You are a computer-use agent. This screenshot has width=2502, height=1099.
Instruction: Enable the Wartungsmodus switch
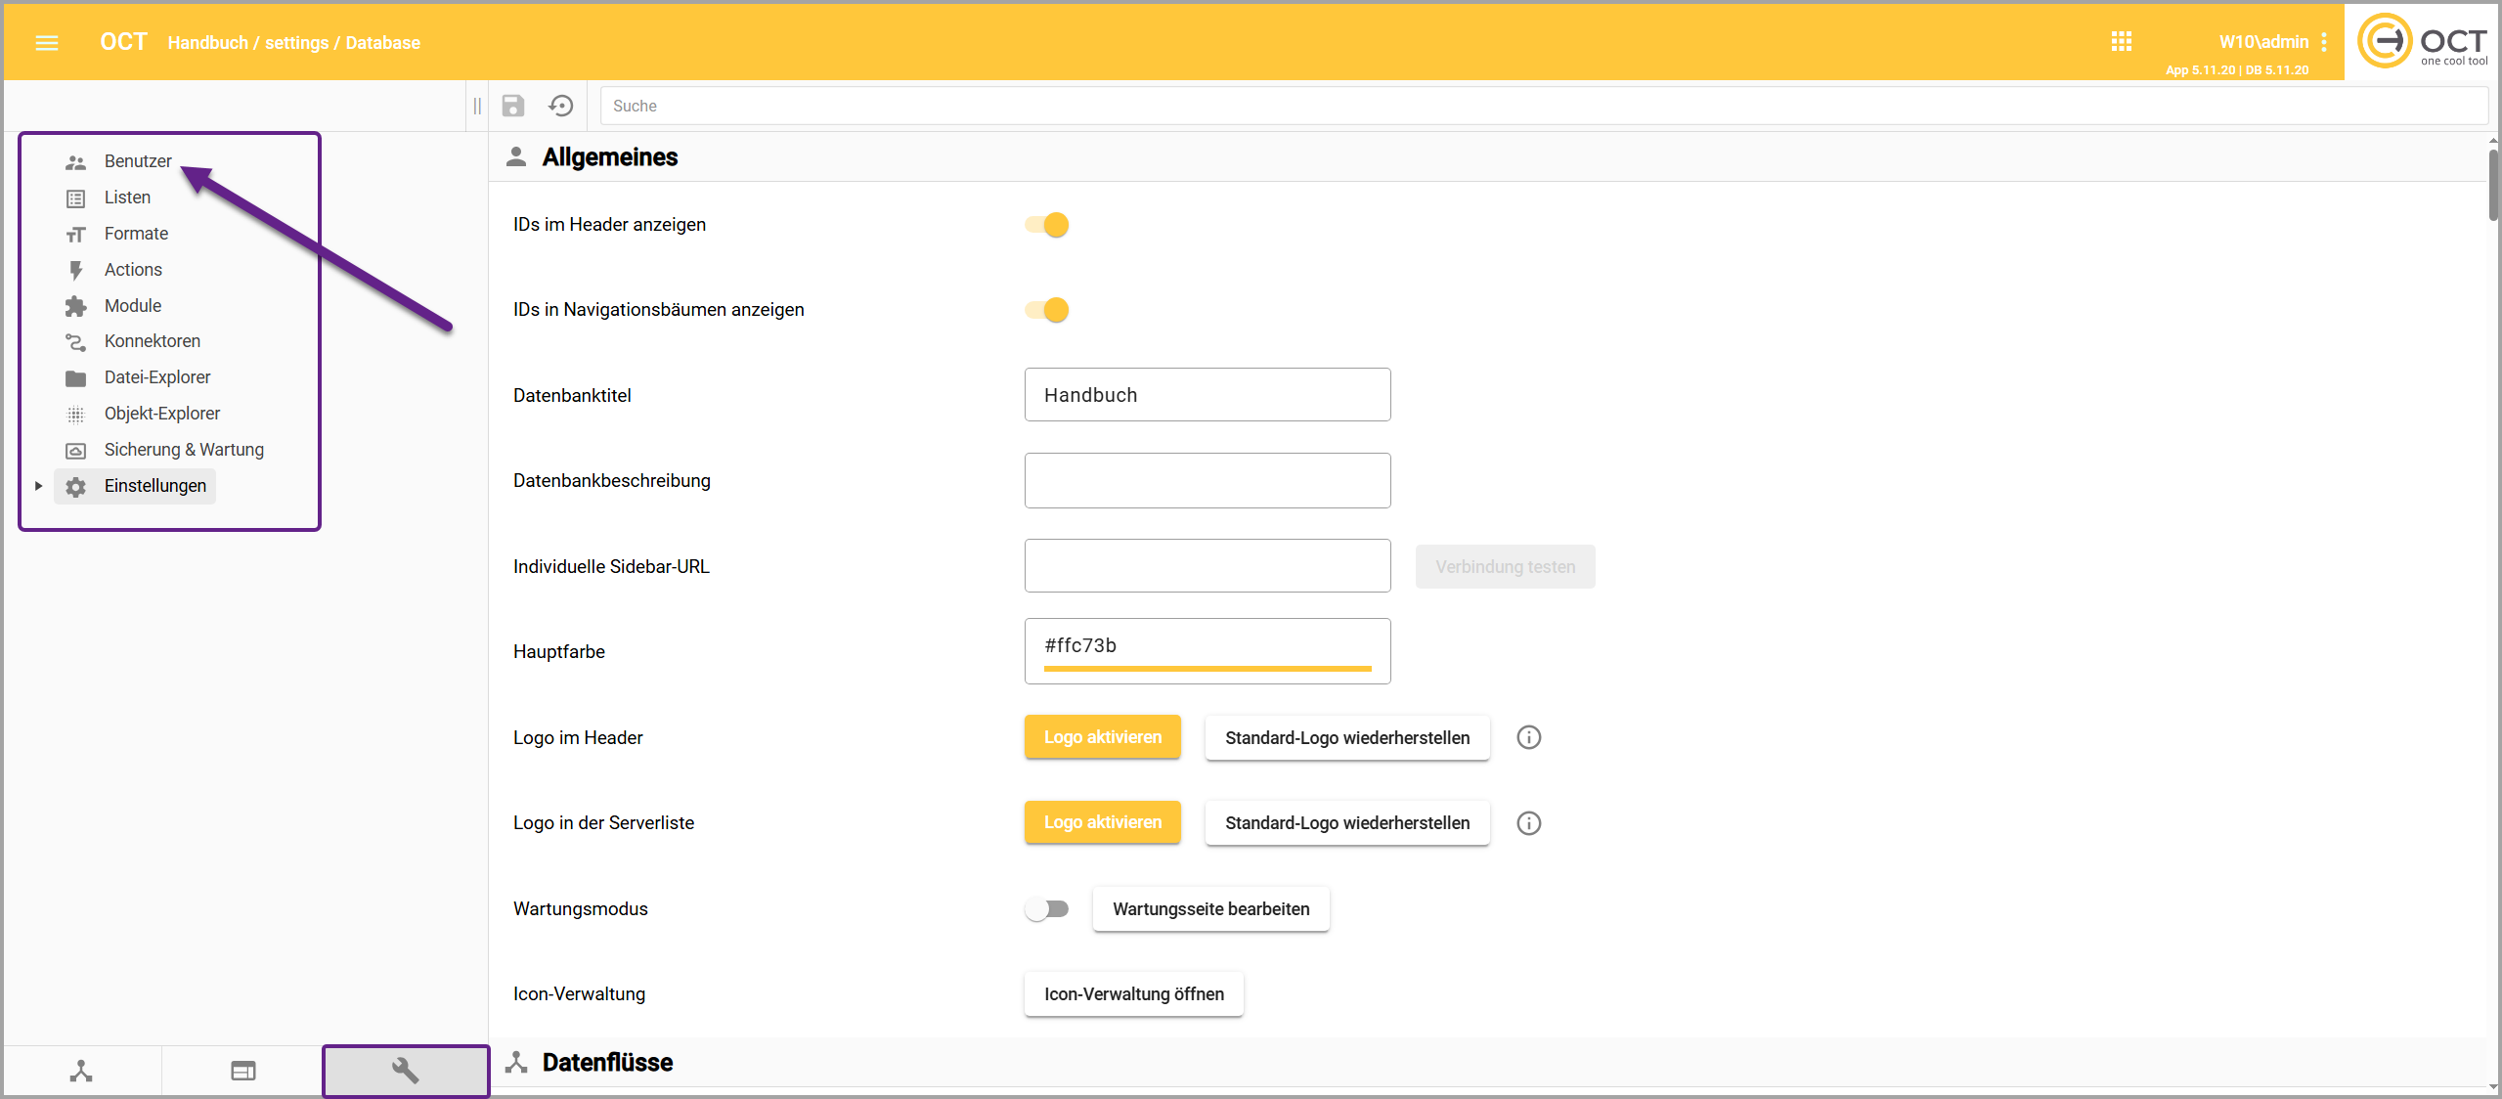point(1047,909)
